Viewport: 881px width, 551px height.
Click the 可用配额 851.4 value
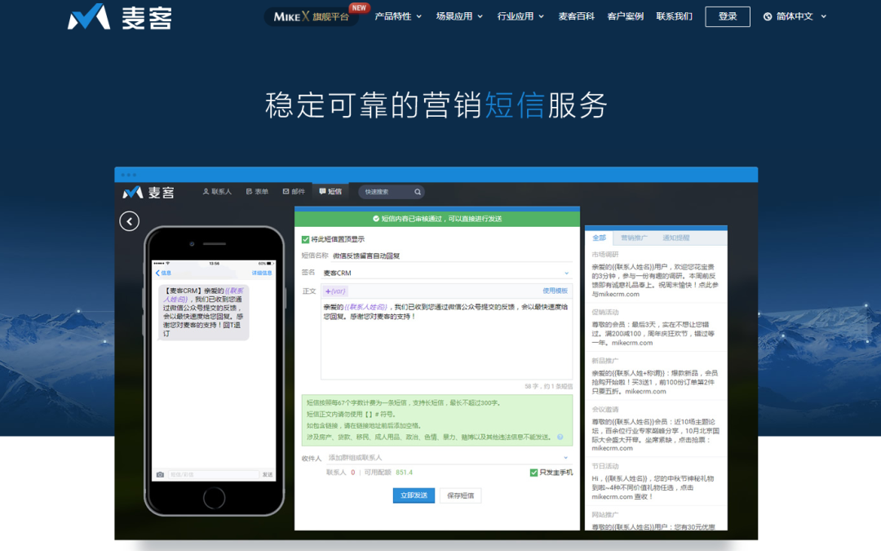pyautogui.click(x=404, y=473)
